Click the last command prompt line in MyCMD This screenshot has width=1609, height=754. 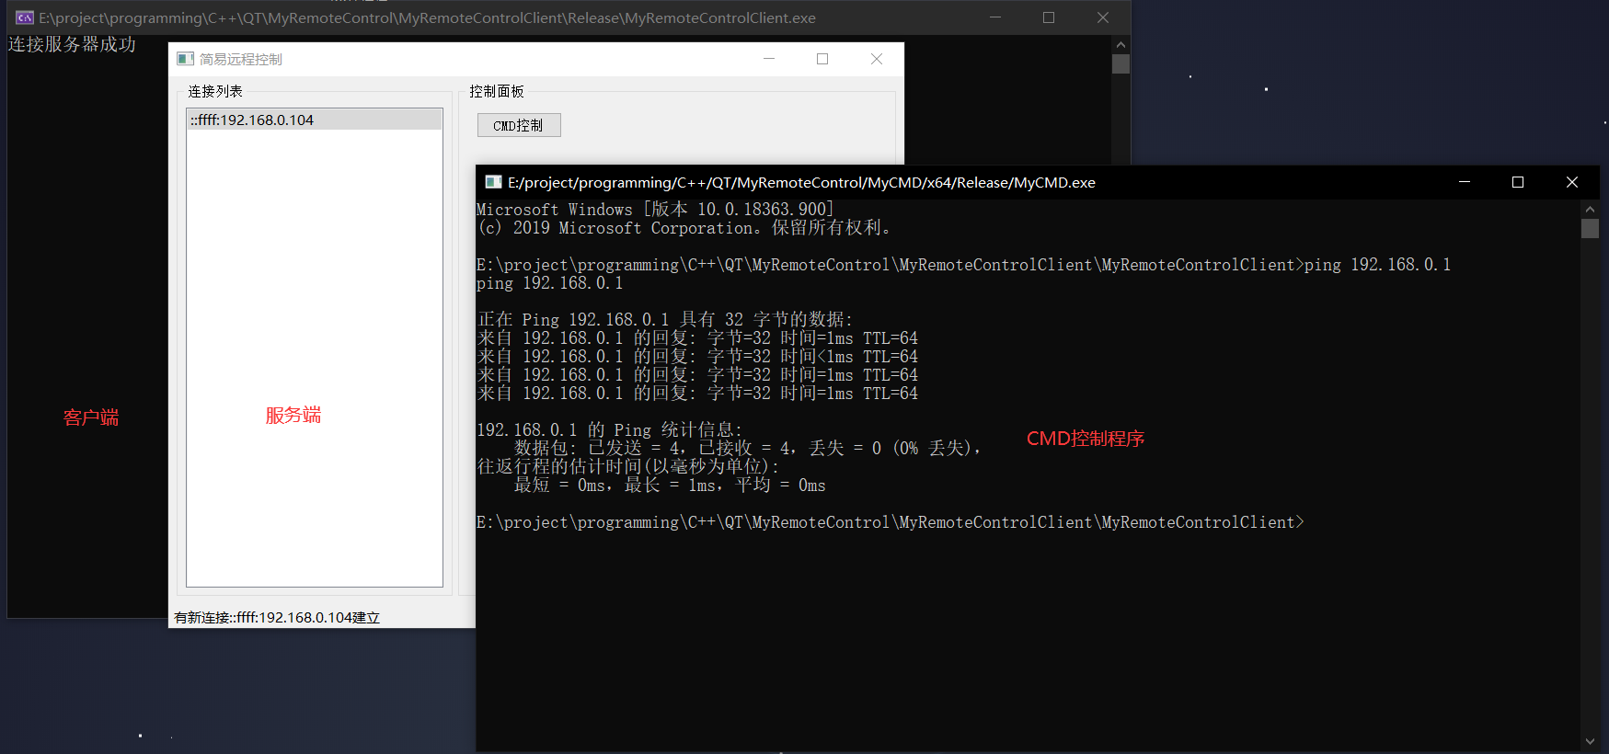[x=891, y=522]
